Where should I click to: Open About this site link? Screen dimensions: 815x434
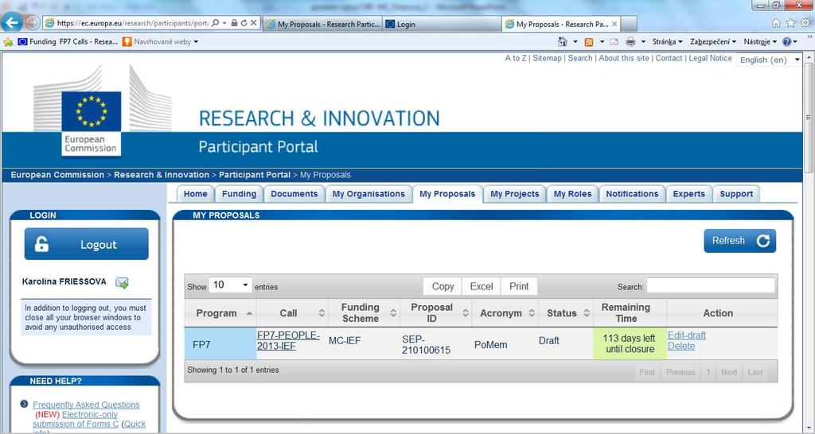point(624,58)
